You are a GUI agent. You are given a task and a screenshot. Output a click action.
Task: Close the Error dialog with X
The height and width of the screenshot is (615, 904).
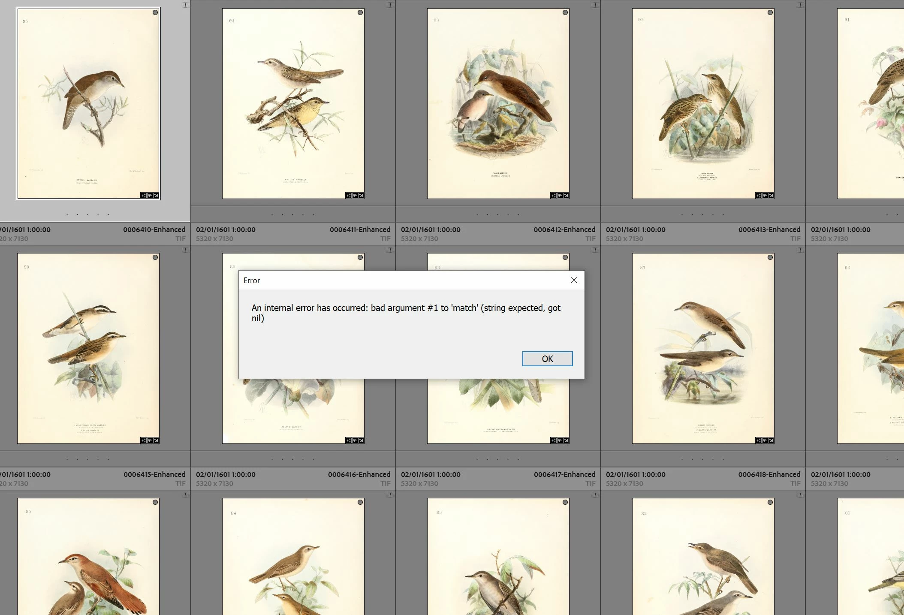click(x=574, y=280)
